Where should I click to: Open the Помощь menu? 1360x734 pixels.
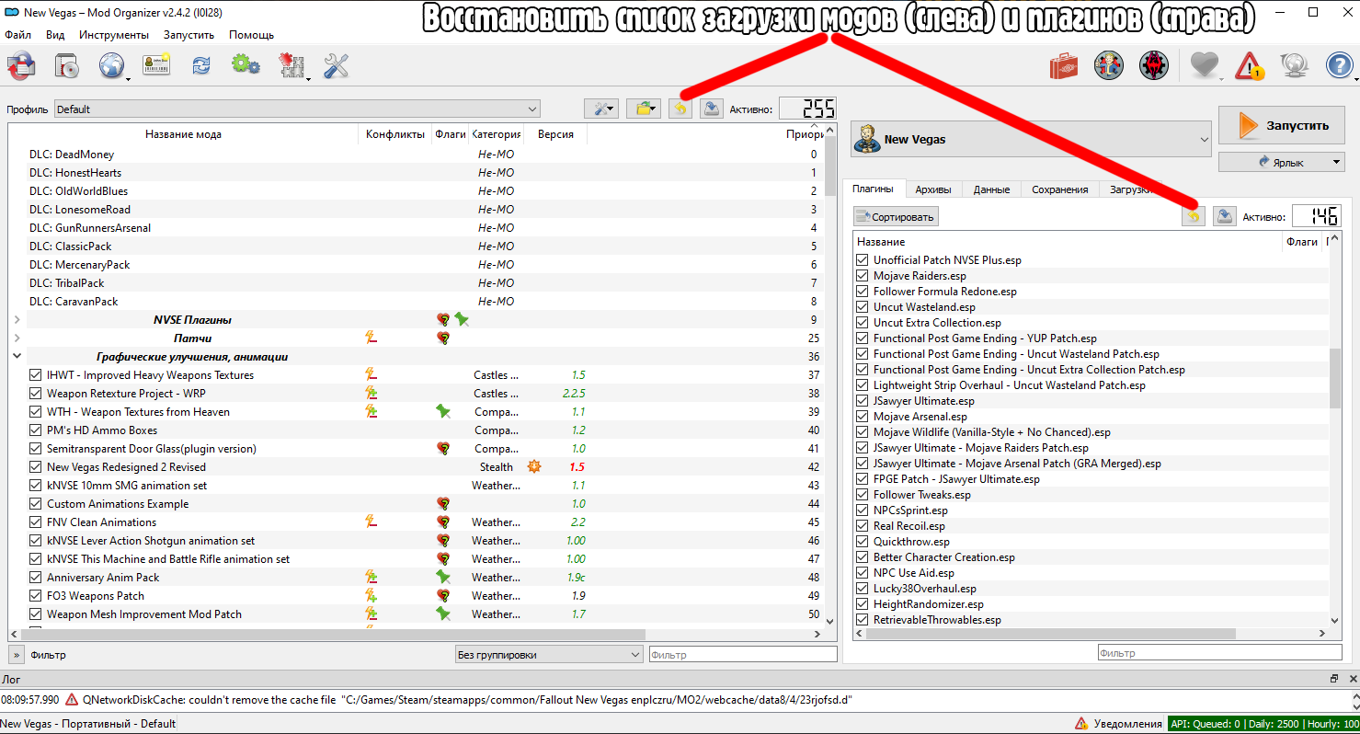(251, 35)
